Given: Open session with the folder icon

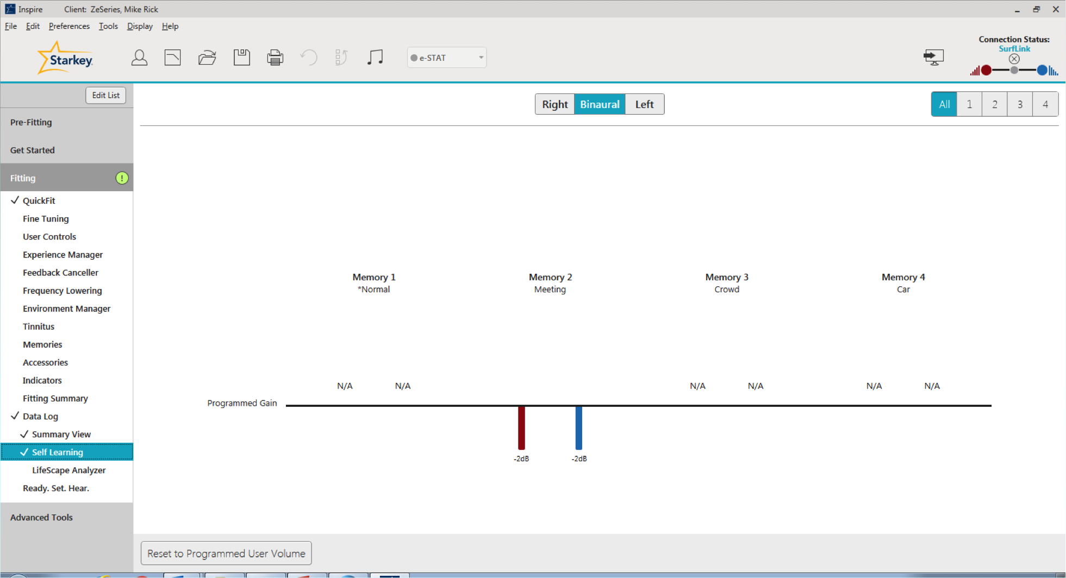Looking at the screenshot, I should pyautogui.click(x=207, y=58).
